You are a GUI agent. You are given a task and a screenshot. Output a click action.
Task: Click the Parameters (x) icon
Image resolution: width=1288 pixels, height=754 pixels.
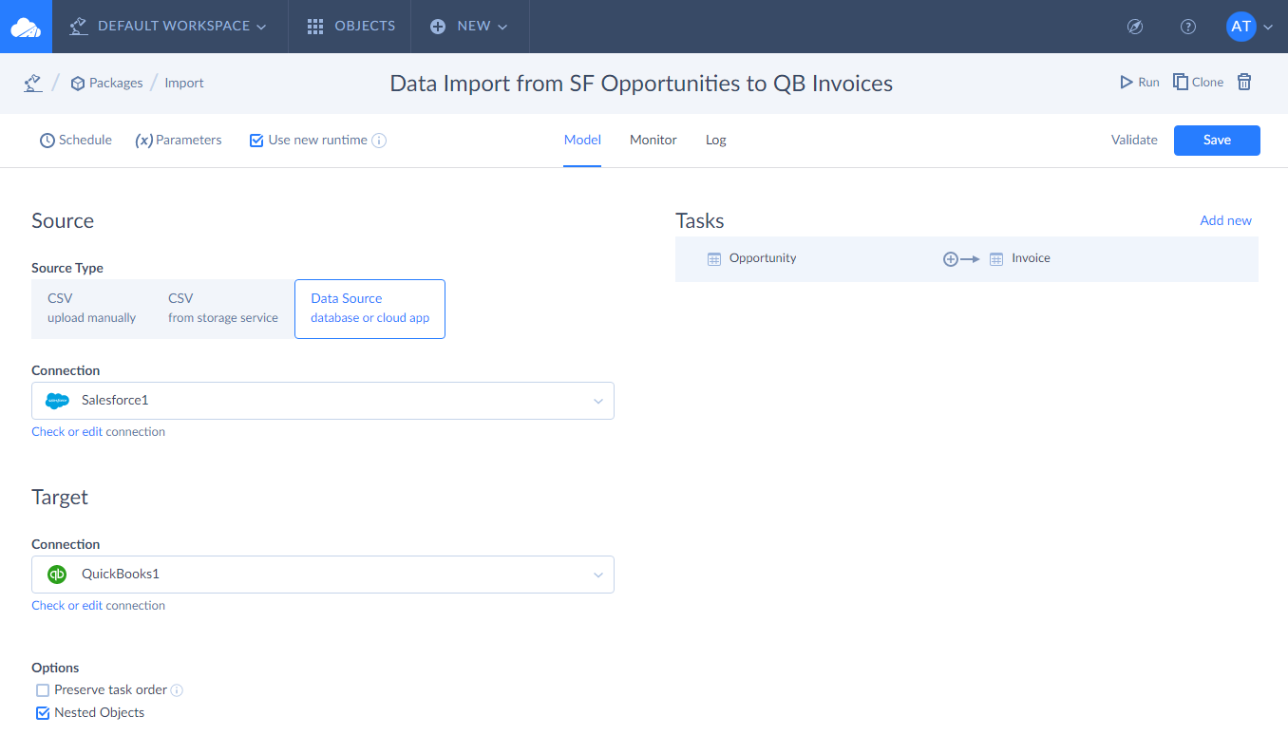click(143, 141)
